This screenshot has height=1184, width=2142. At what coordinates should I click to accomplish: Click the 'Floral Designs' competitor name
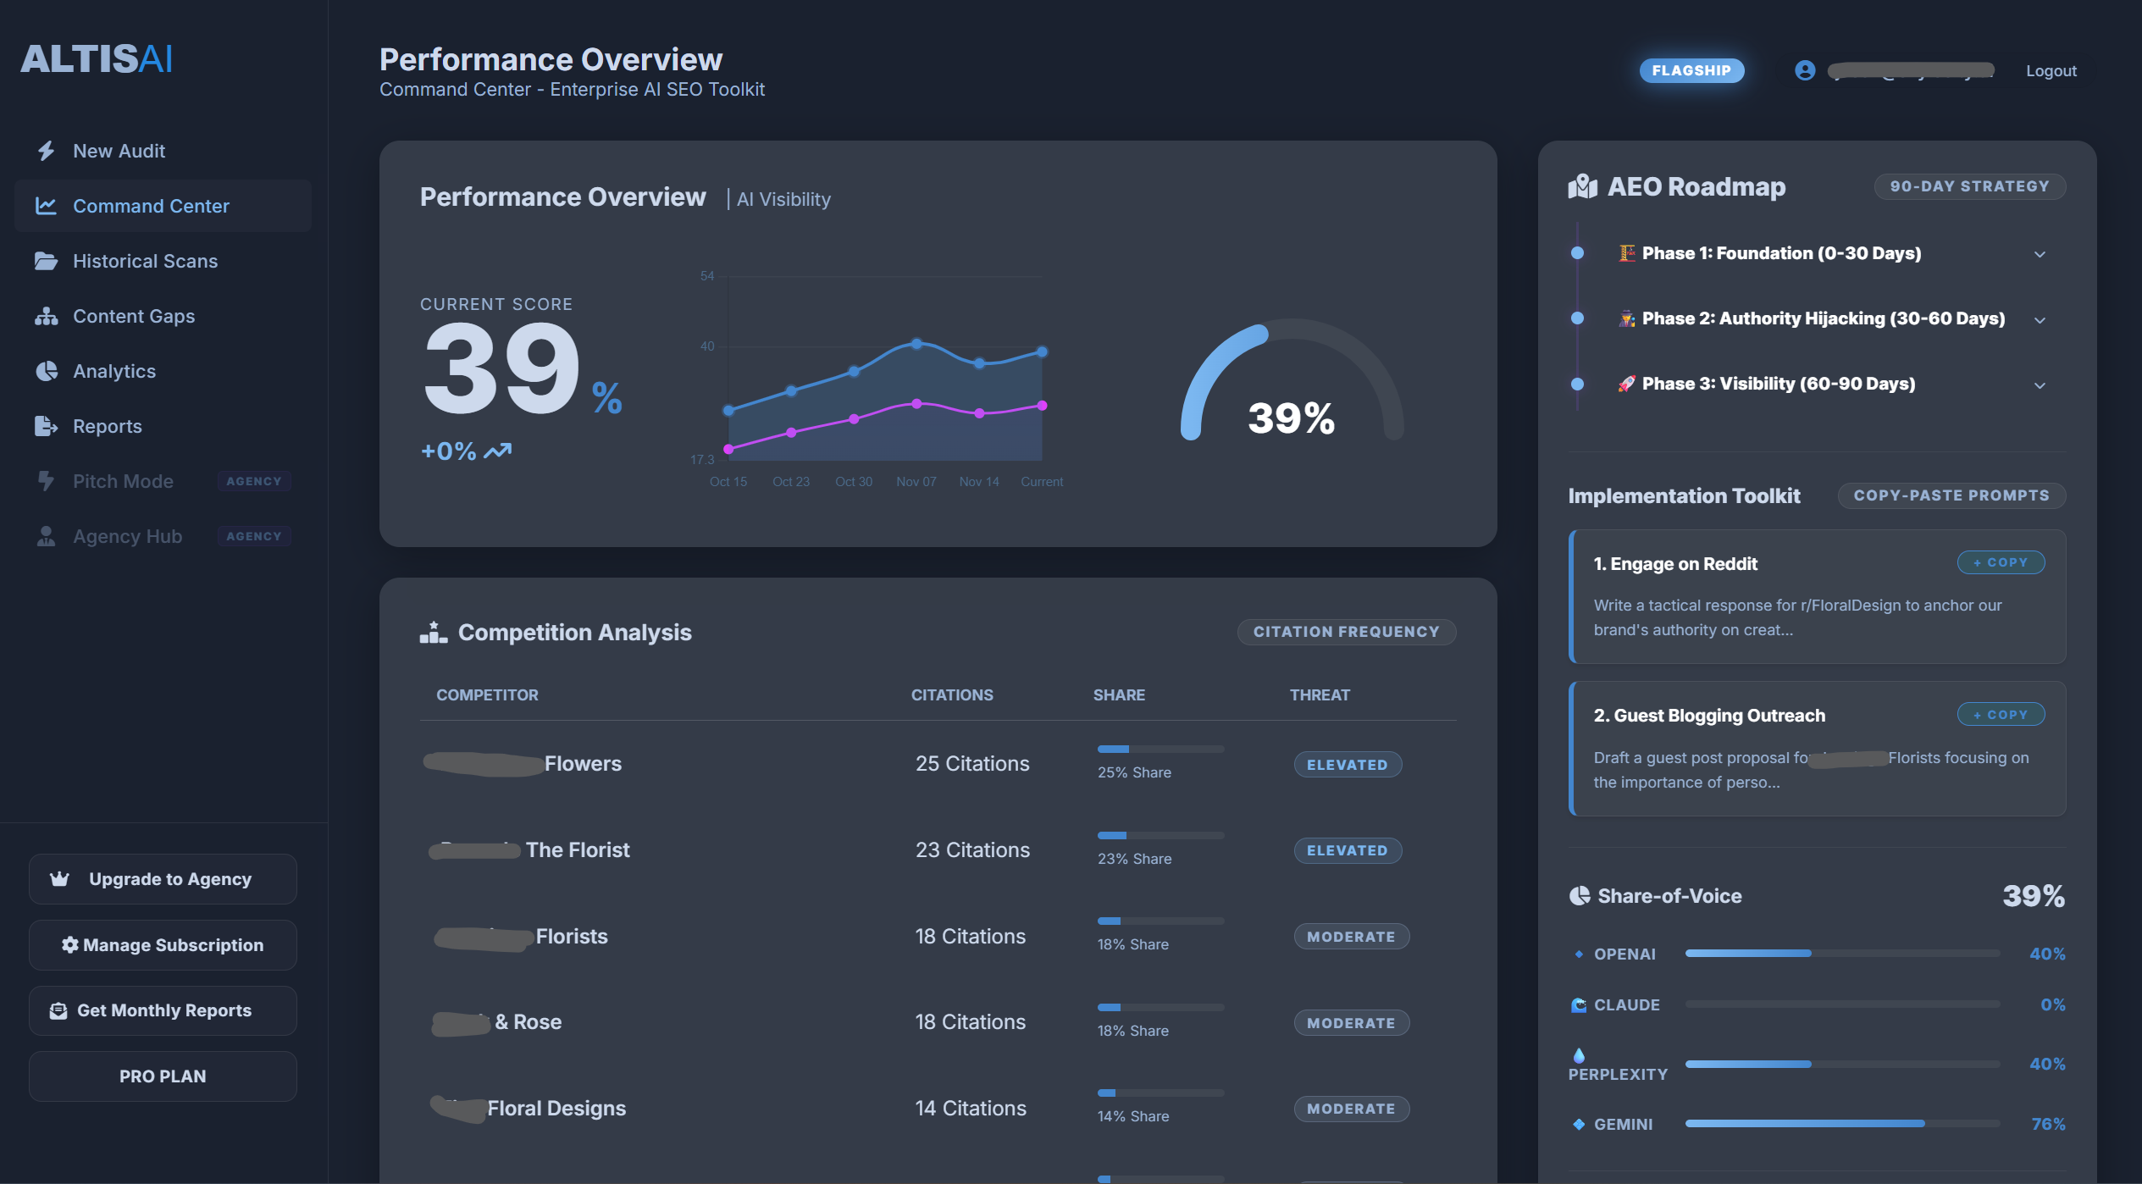tap(556, 1109)
